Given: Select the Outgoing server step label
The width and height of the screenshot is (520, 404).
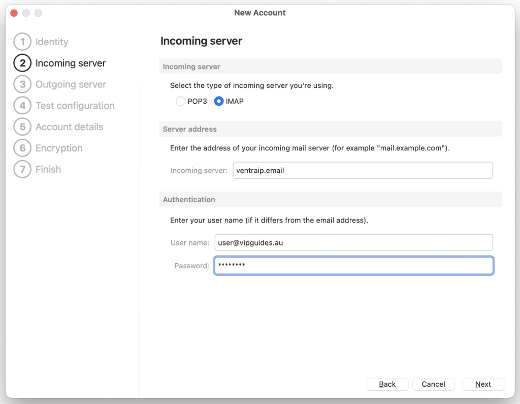Looking at the screenshot, I should click(x=70, y=84).
